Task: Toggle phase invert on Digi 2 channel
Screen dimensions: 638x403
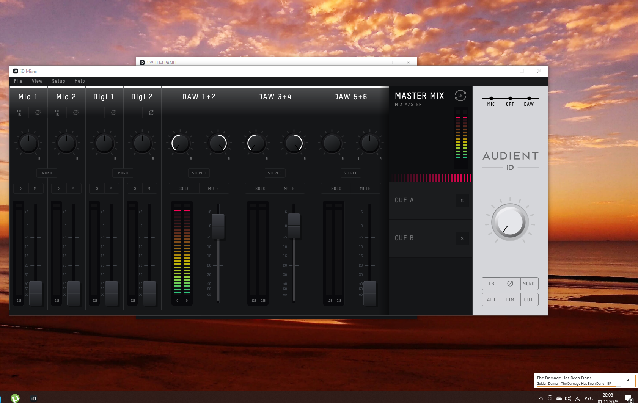Action: click(x=152, y=113)
